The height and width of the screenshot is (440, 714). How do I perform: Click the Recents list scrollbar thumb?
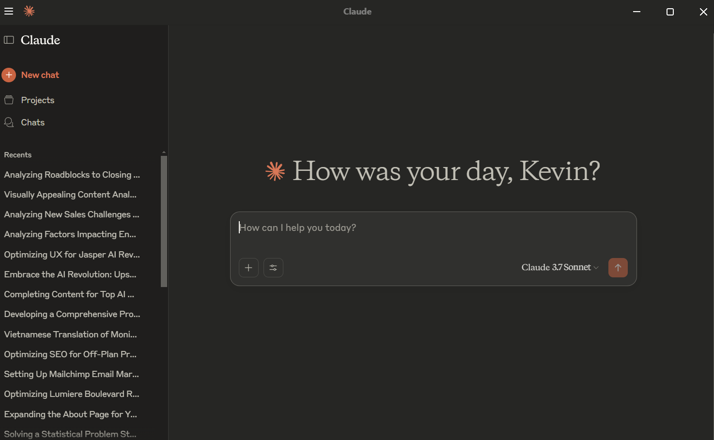[x=164, y=221]
